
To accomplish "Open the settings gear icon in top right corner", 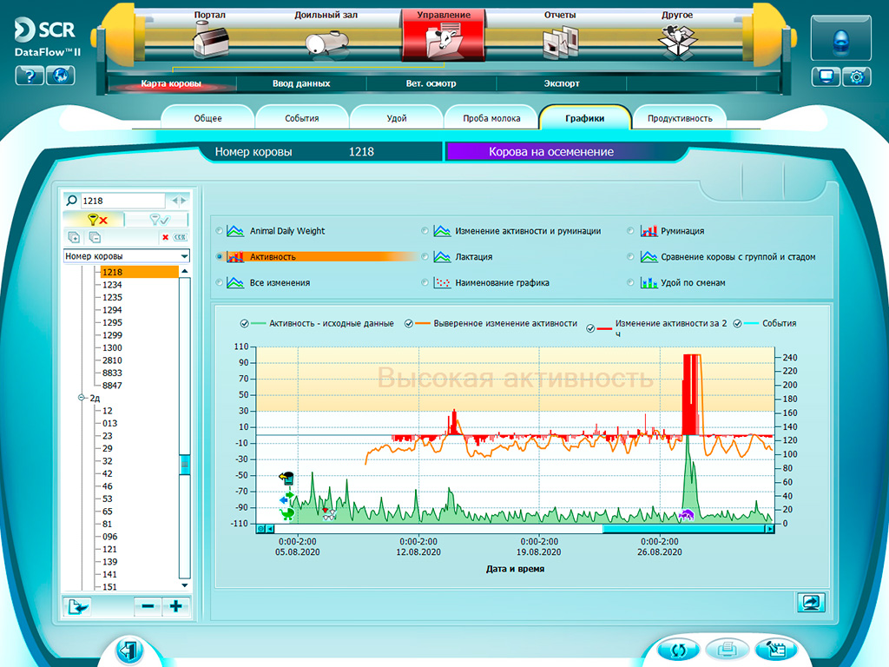I will (857, 77).
